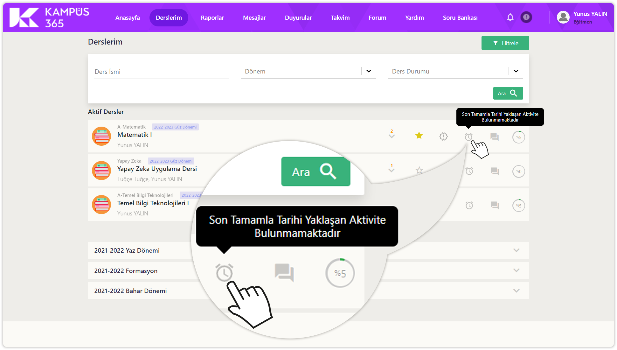
Task: Expand the 2021-2022 Bahar Dönemi section
Action: point(516,290)
